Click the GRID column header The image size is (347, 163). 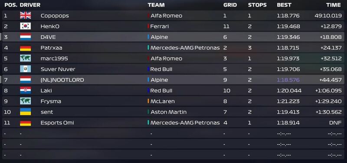point(230,5)
